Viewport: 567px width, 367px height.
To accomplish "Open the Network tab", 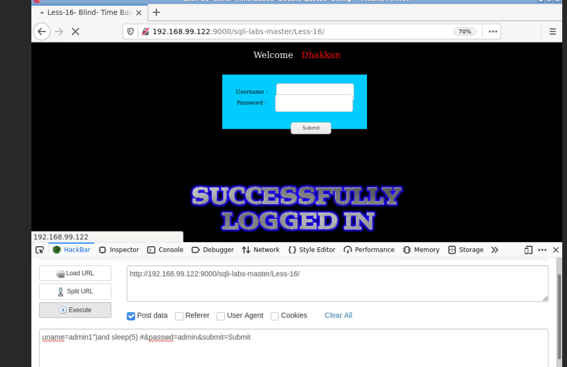I will (x=261, y=250).
